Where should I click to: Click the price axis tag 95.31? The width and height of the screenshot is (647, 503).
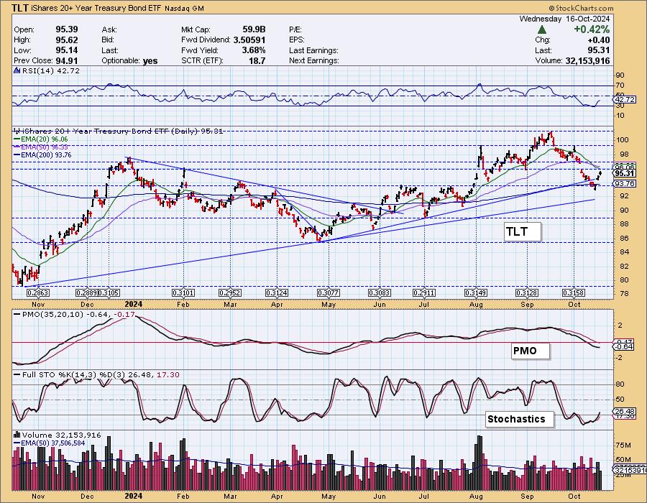pos(625,174)
